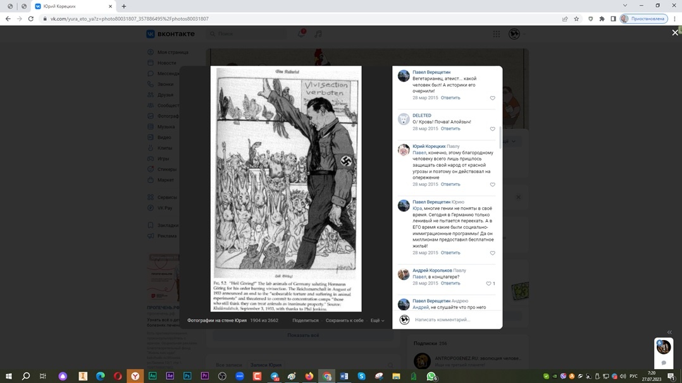Close the photo viewer with the X icon
Screen dimensions: 682x383
(674, 33)
